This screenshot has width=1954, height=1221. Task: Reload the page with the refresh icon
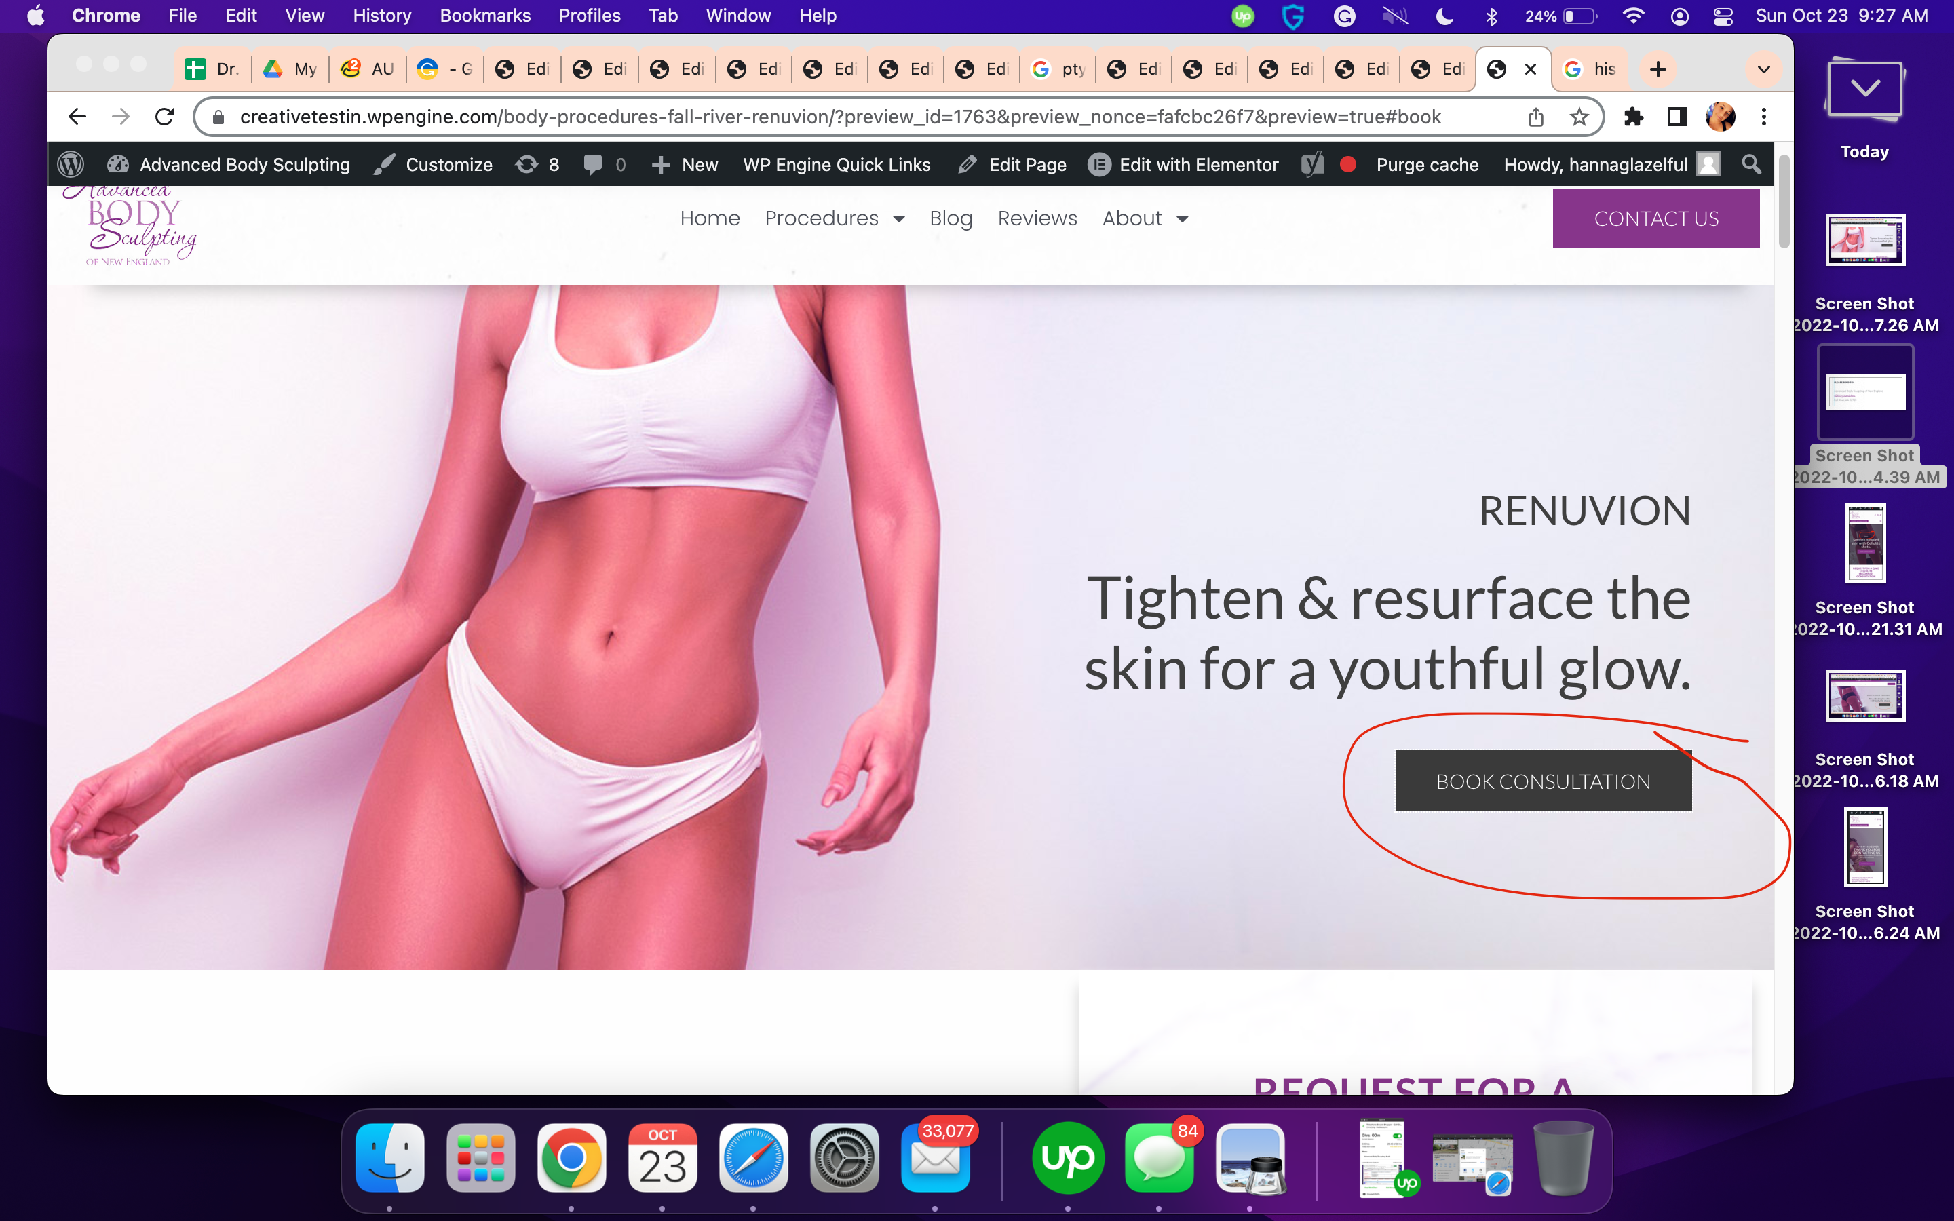(165, 117)
